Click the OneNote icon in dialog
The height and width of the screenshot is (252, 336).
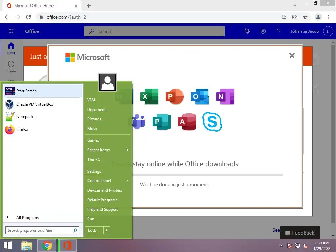[225, 96]
